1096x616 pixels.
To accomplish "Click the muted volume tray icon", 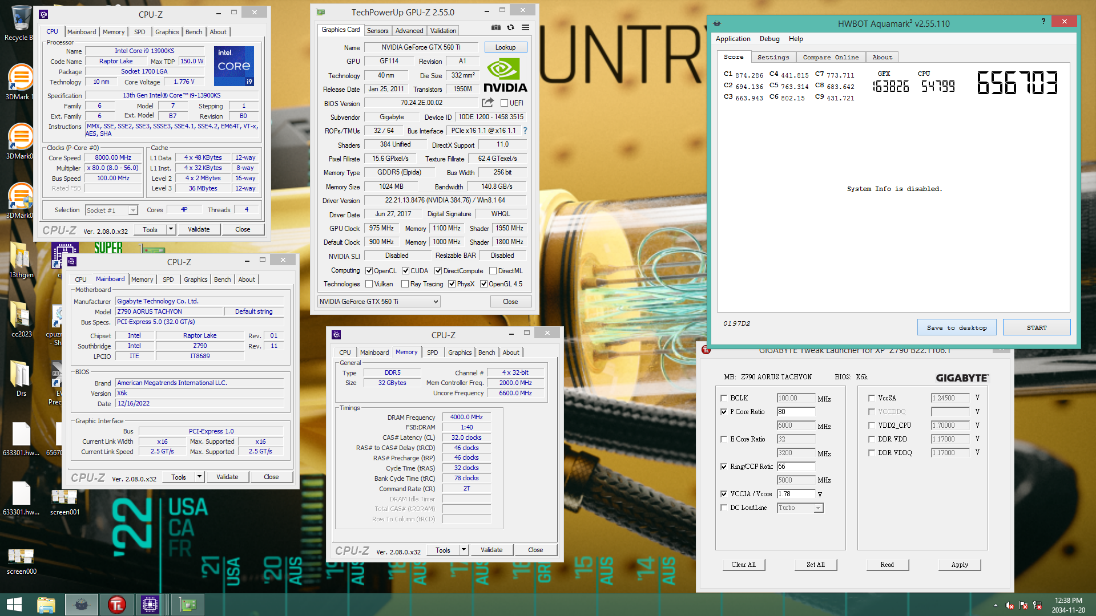I will click(1010, 605).
